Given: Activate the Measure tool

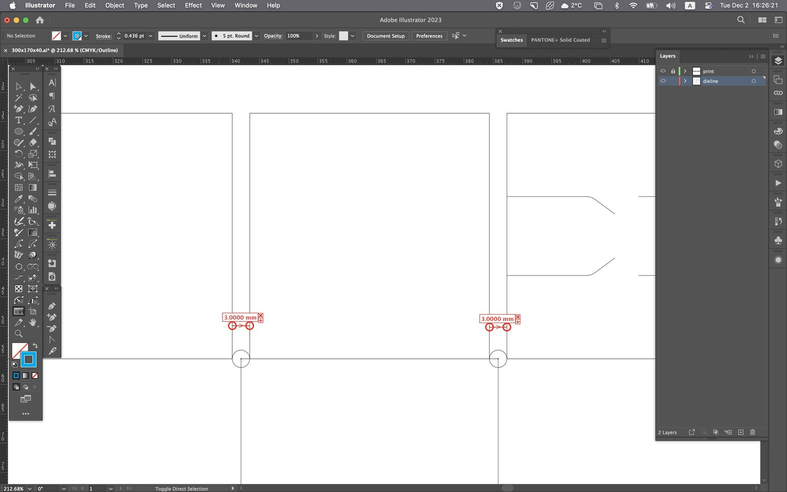Looking at the screenshot, I should pos(19,311).
